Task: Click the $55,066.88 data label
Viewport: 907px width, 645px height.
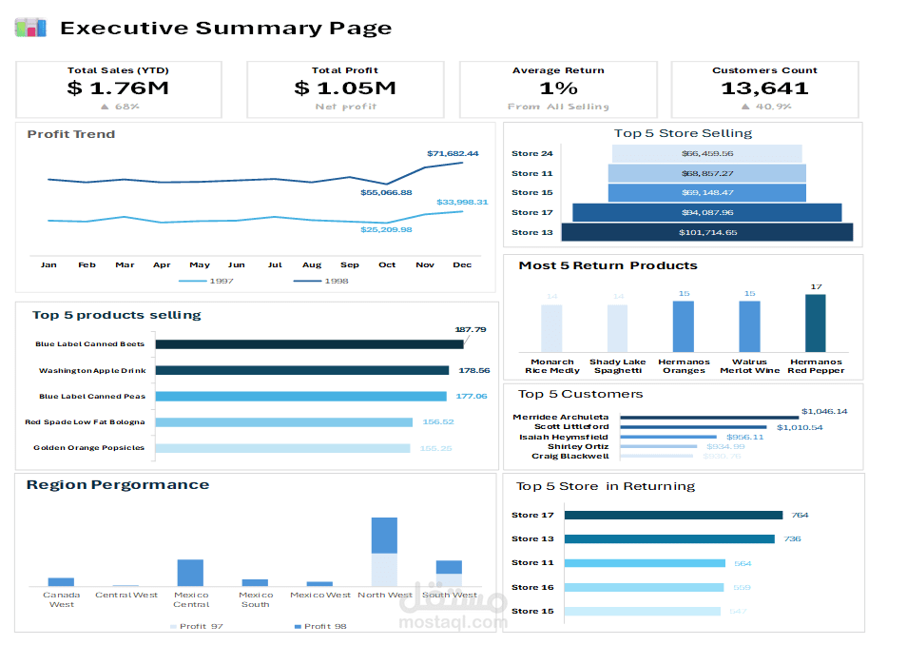Action: coord(386,192)
